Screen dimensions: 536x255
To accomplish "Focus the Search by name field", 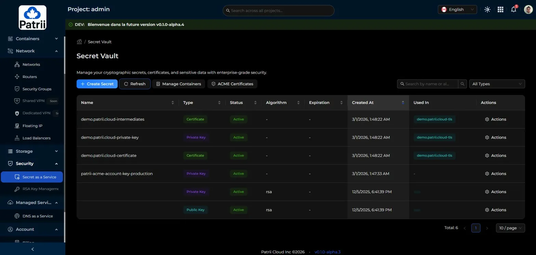I will (428, 84).
